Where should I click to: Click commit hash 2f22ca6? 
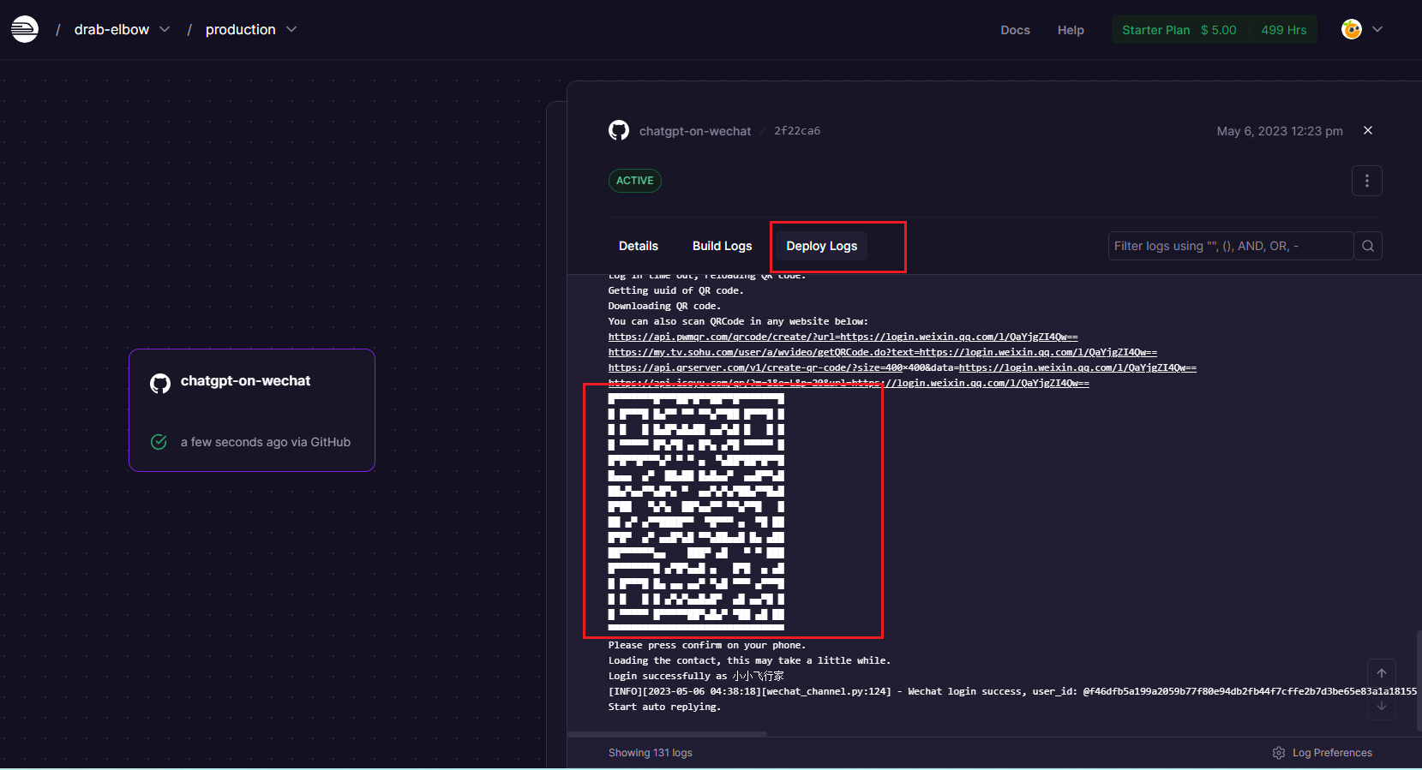coord(797,131)
